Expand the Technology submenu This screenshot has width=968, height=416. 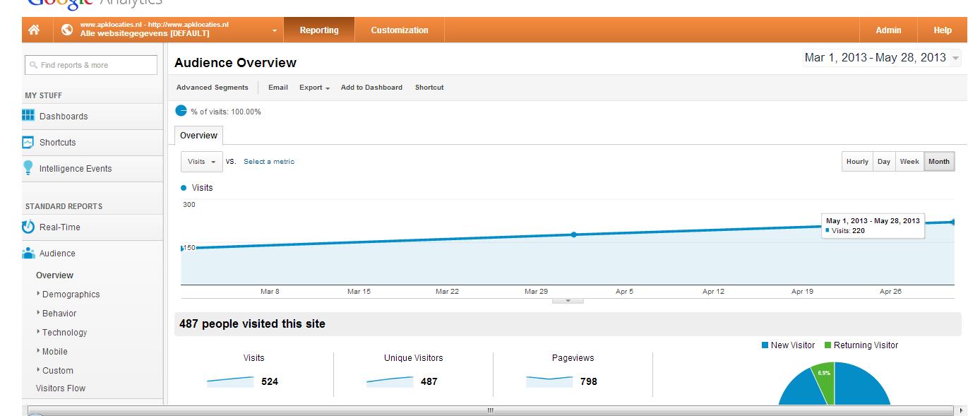coord(64,333)
